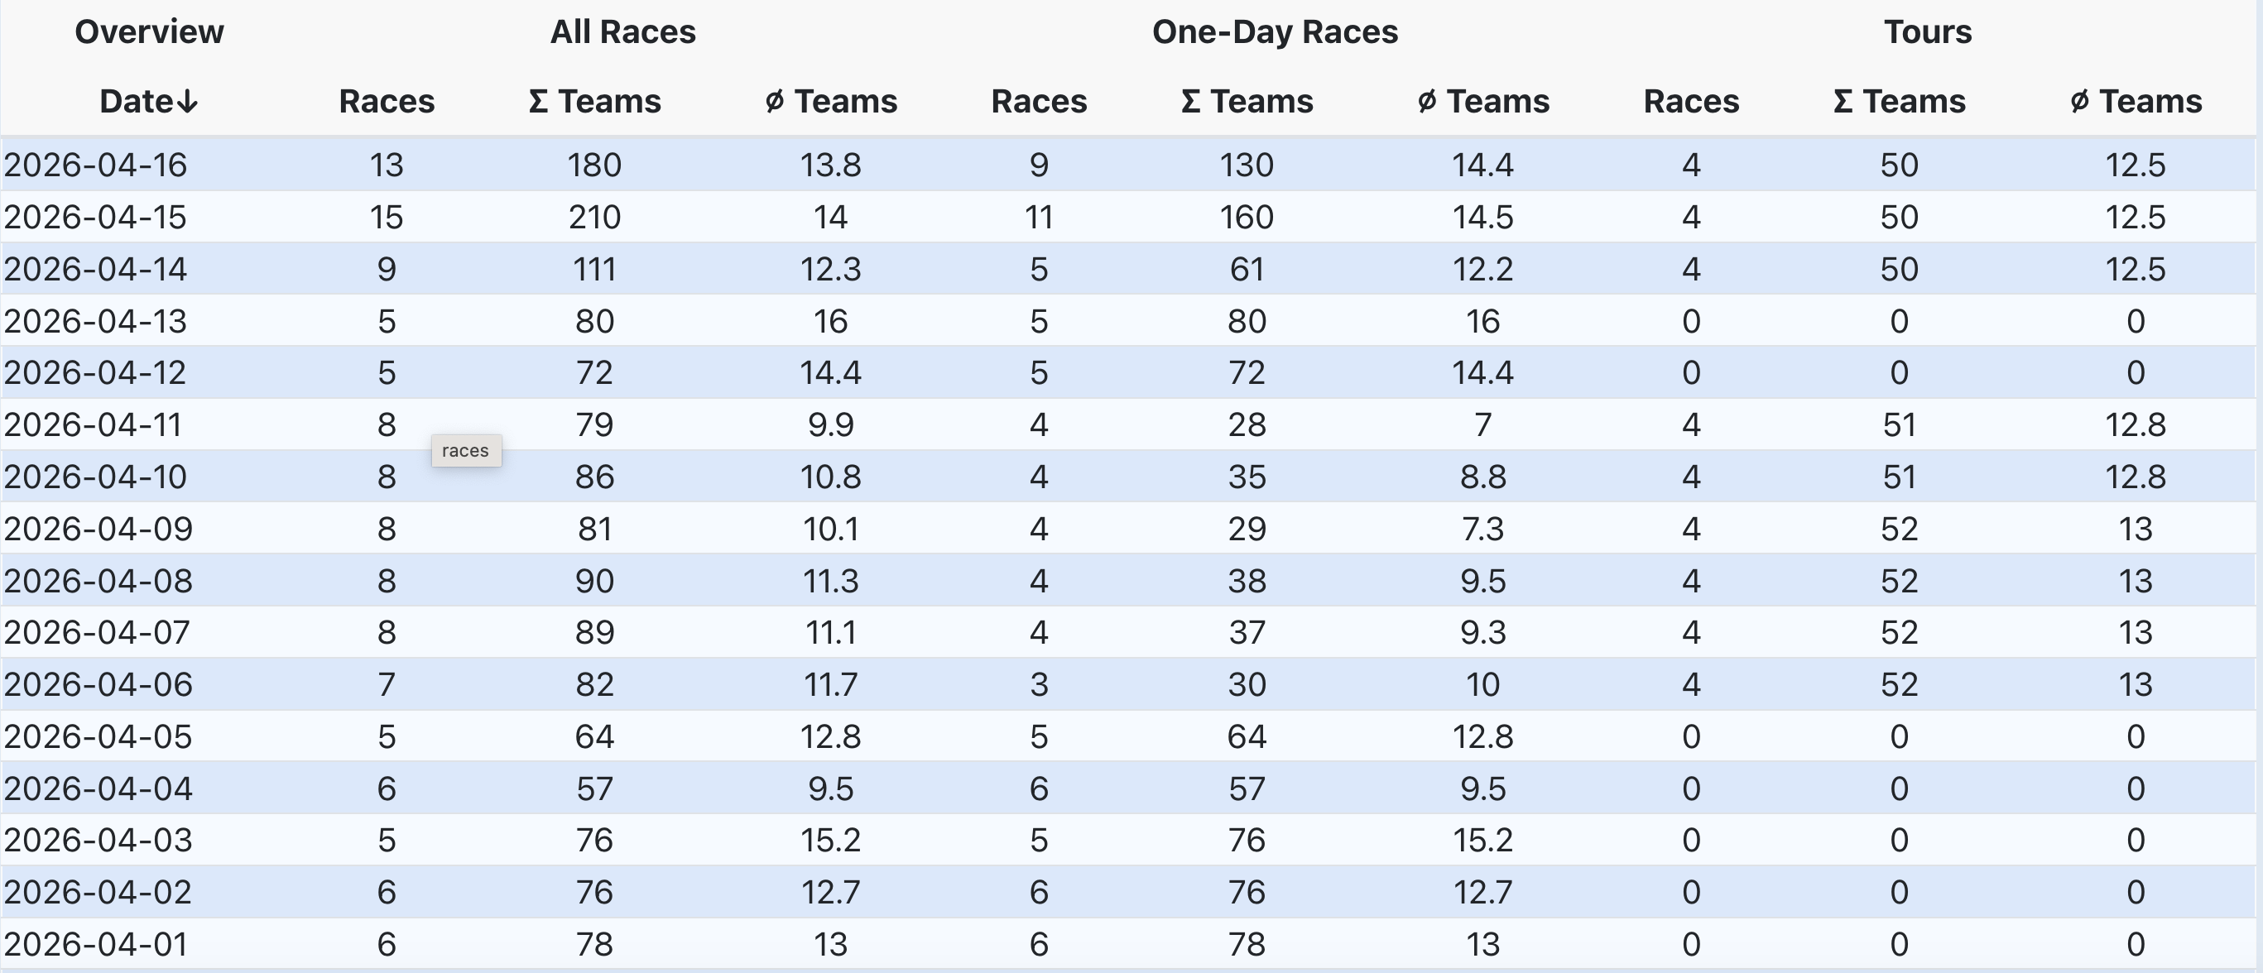Sort by Races under All Races

tap(387, 102)
